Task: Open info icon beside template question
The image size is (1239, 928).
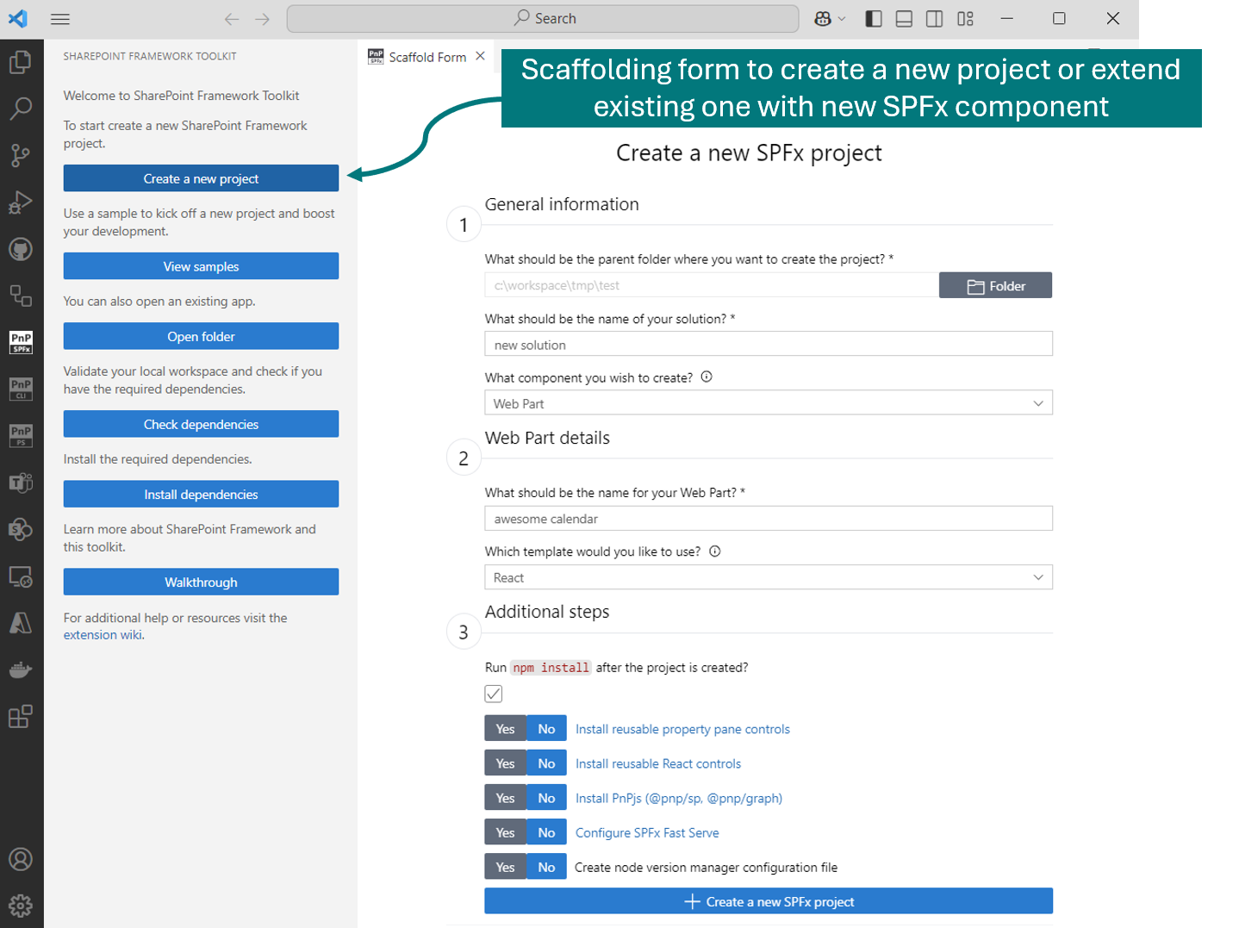Action: click(x=714, y=551)
